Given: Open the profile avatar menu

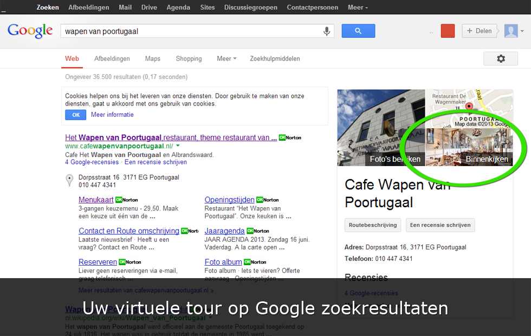Looking at the screenshot, I should [x=510, y=31].
